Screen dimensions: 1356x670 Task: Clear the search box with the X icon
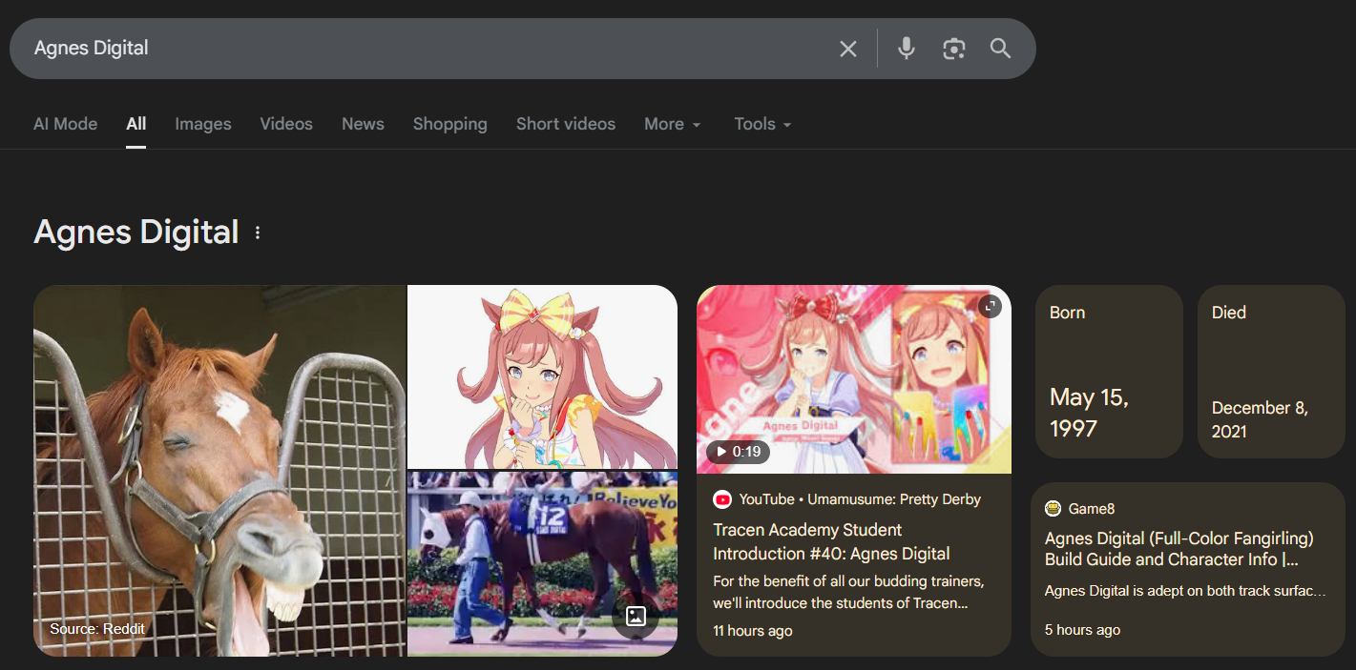coord(847,49)
